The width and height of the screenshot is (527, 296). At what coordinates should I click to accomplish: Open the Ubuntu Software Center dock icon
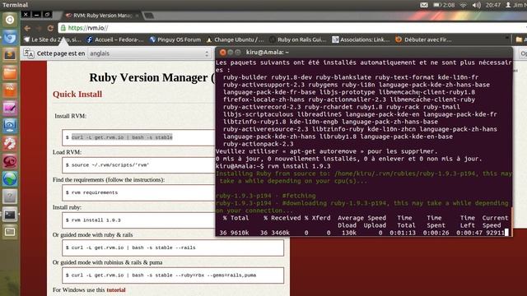[x=10, y=90]
